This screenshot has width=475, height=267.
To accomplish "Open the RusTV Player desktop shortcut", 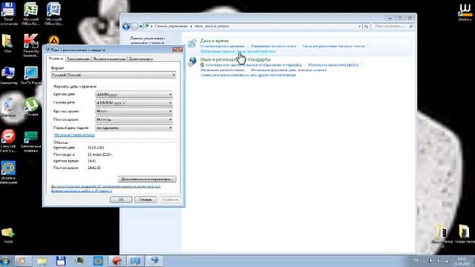I will pyautogui.click(x=31, y=76).
